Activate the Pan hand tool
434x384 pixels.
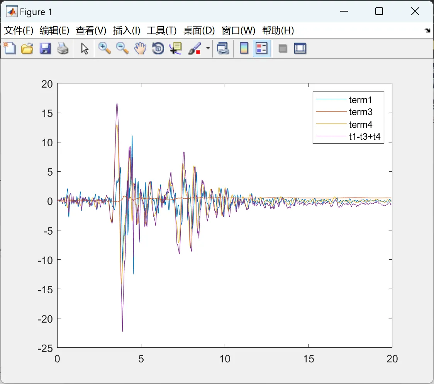140,49
